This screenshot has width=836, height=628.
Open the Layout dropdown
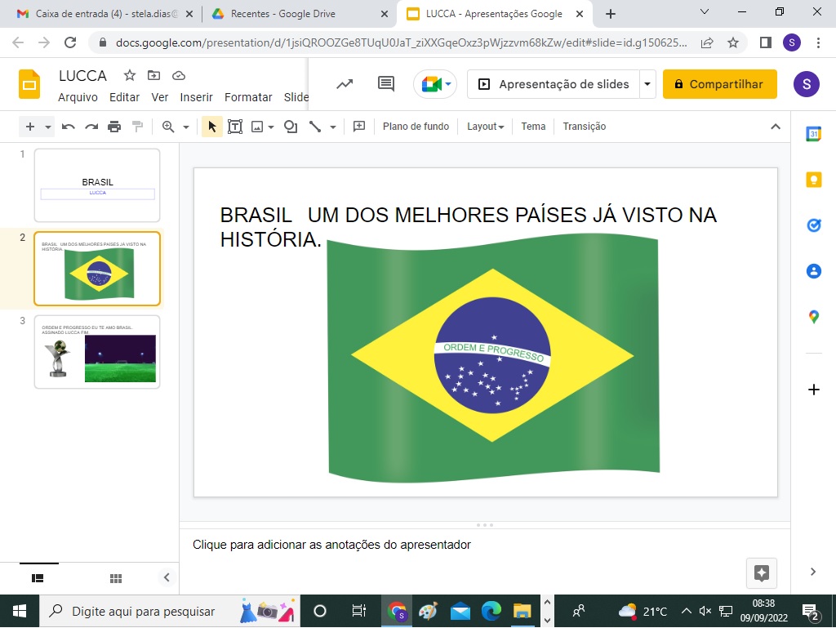tap(485, 127)
